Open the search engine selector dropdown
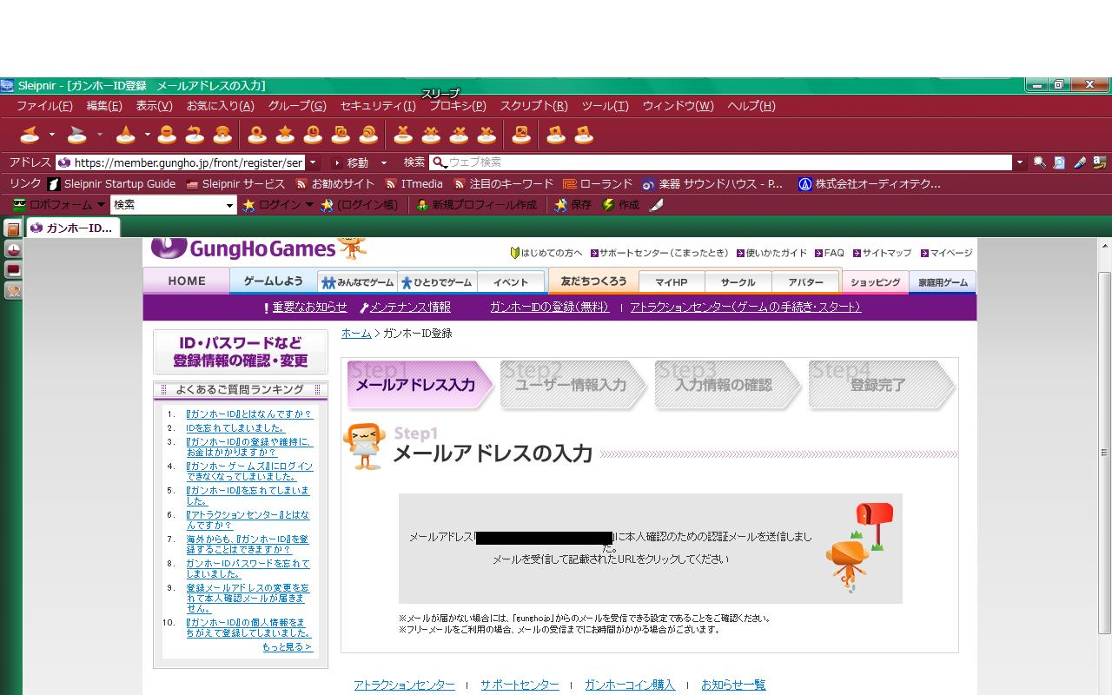 [x=440, y=162]
